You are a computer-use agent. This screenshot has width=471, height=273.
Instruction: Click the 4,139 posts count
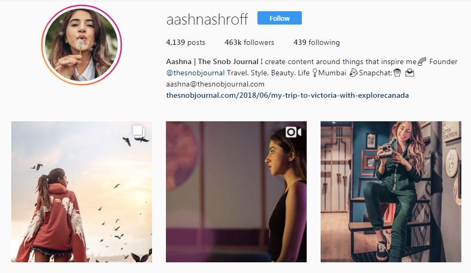coord(186,43)
